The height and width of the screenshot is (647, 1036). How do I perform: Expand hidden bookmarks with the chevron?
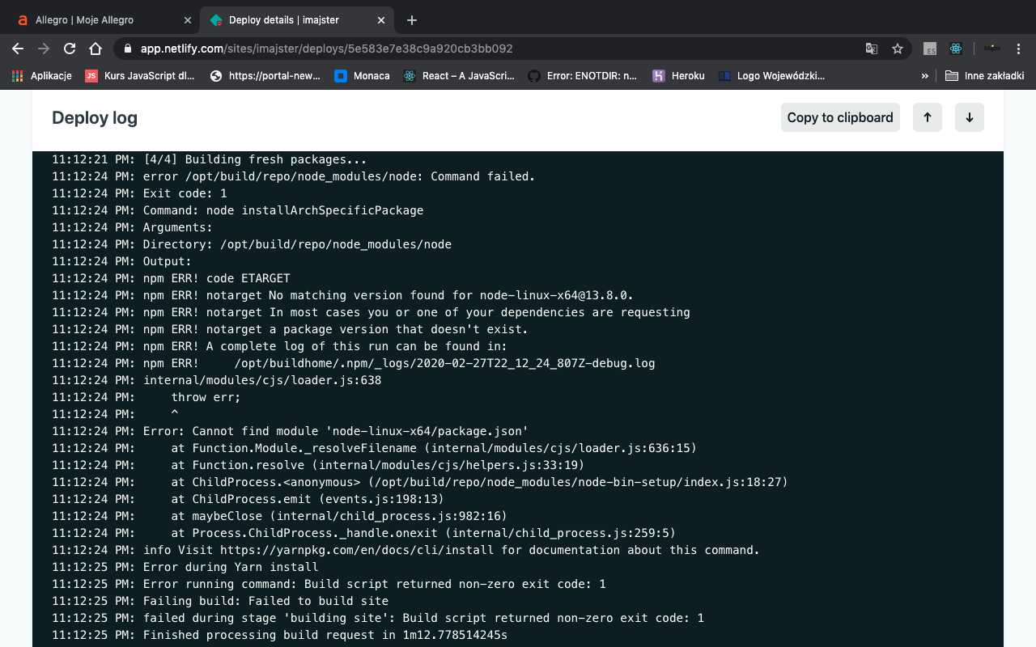[924, 75]
